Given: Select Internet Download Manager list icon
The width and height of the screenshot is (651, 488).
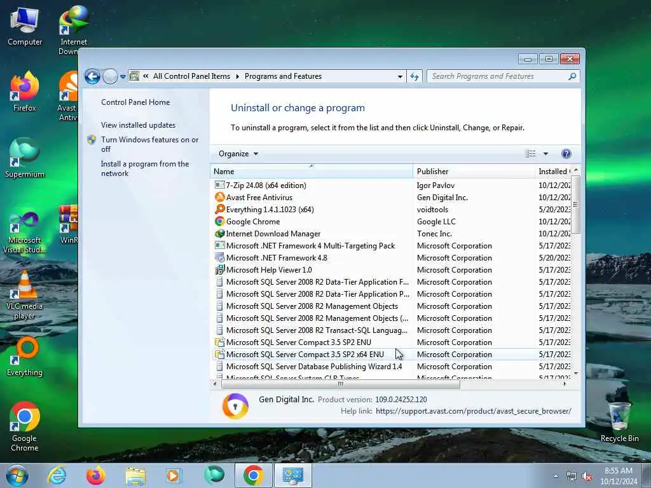Looking at the screenshot, I should click(219, 233).
